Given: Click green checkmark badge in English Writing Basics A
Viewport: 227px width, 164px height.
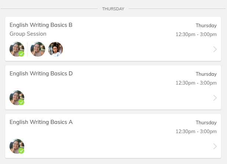Looking at the screenshot, I should (x=21, y=151).
